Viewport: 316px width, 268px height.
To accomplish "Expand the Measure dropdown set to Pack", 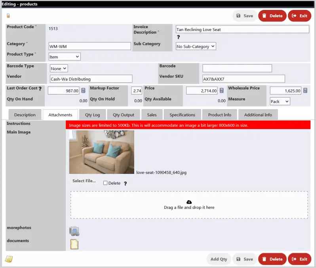I will [x=280, y=101].
